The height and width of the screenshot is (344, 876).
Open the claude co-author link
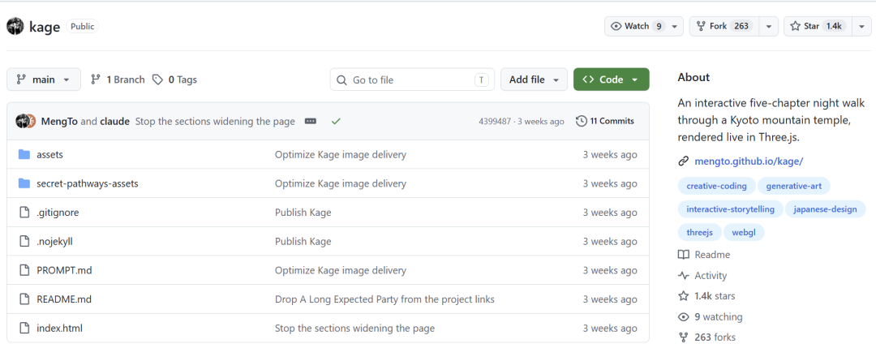[114, 121]
